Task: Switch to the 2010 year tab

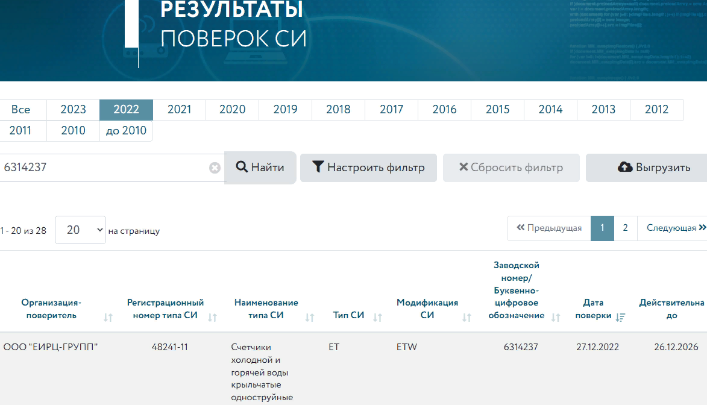Action: (73, 131)
